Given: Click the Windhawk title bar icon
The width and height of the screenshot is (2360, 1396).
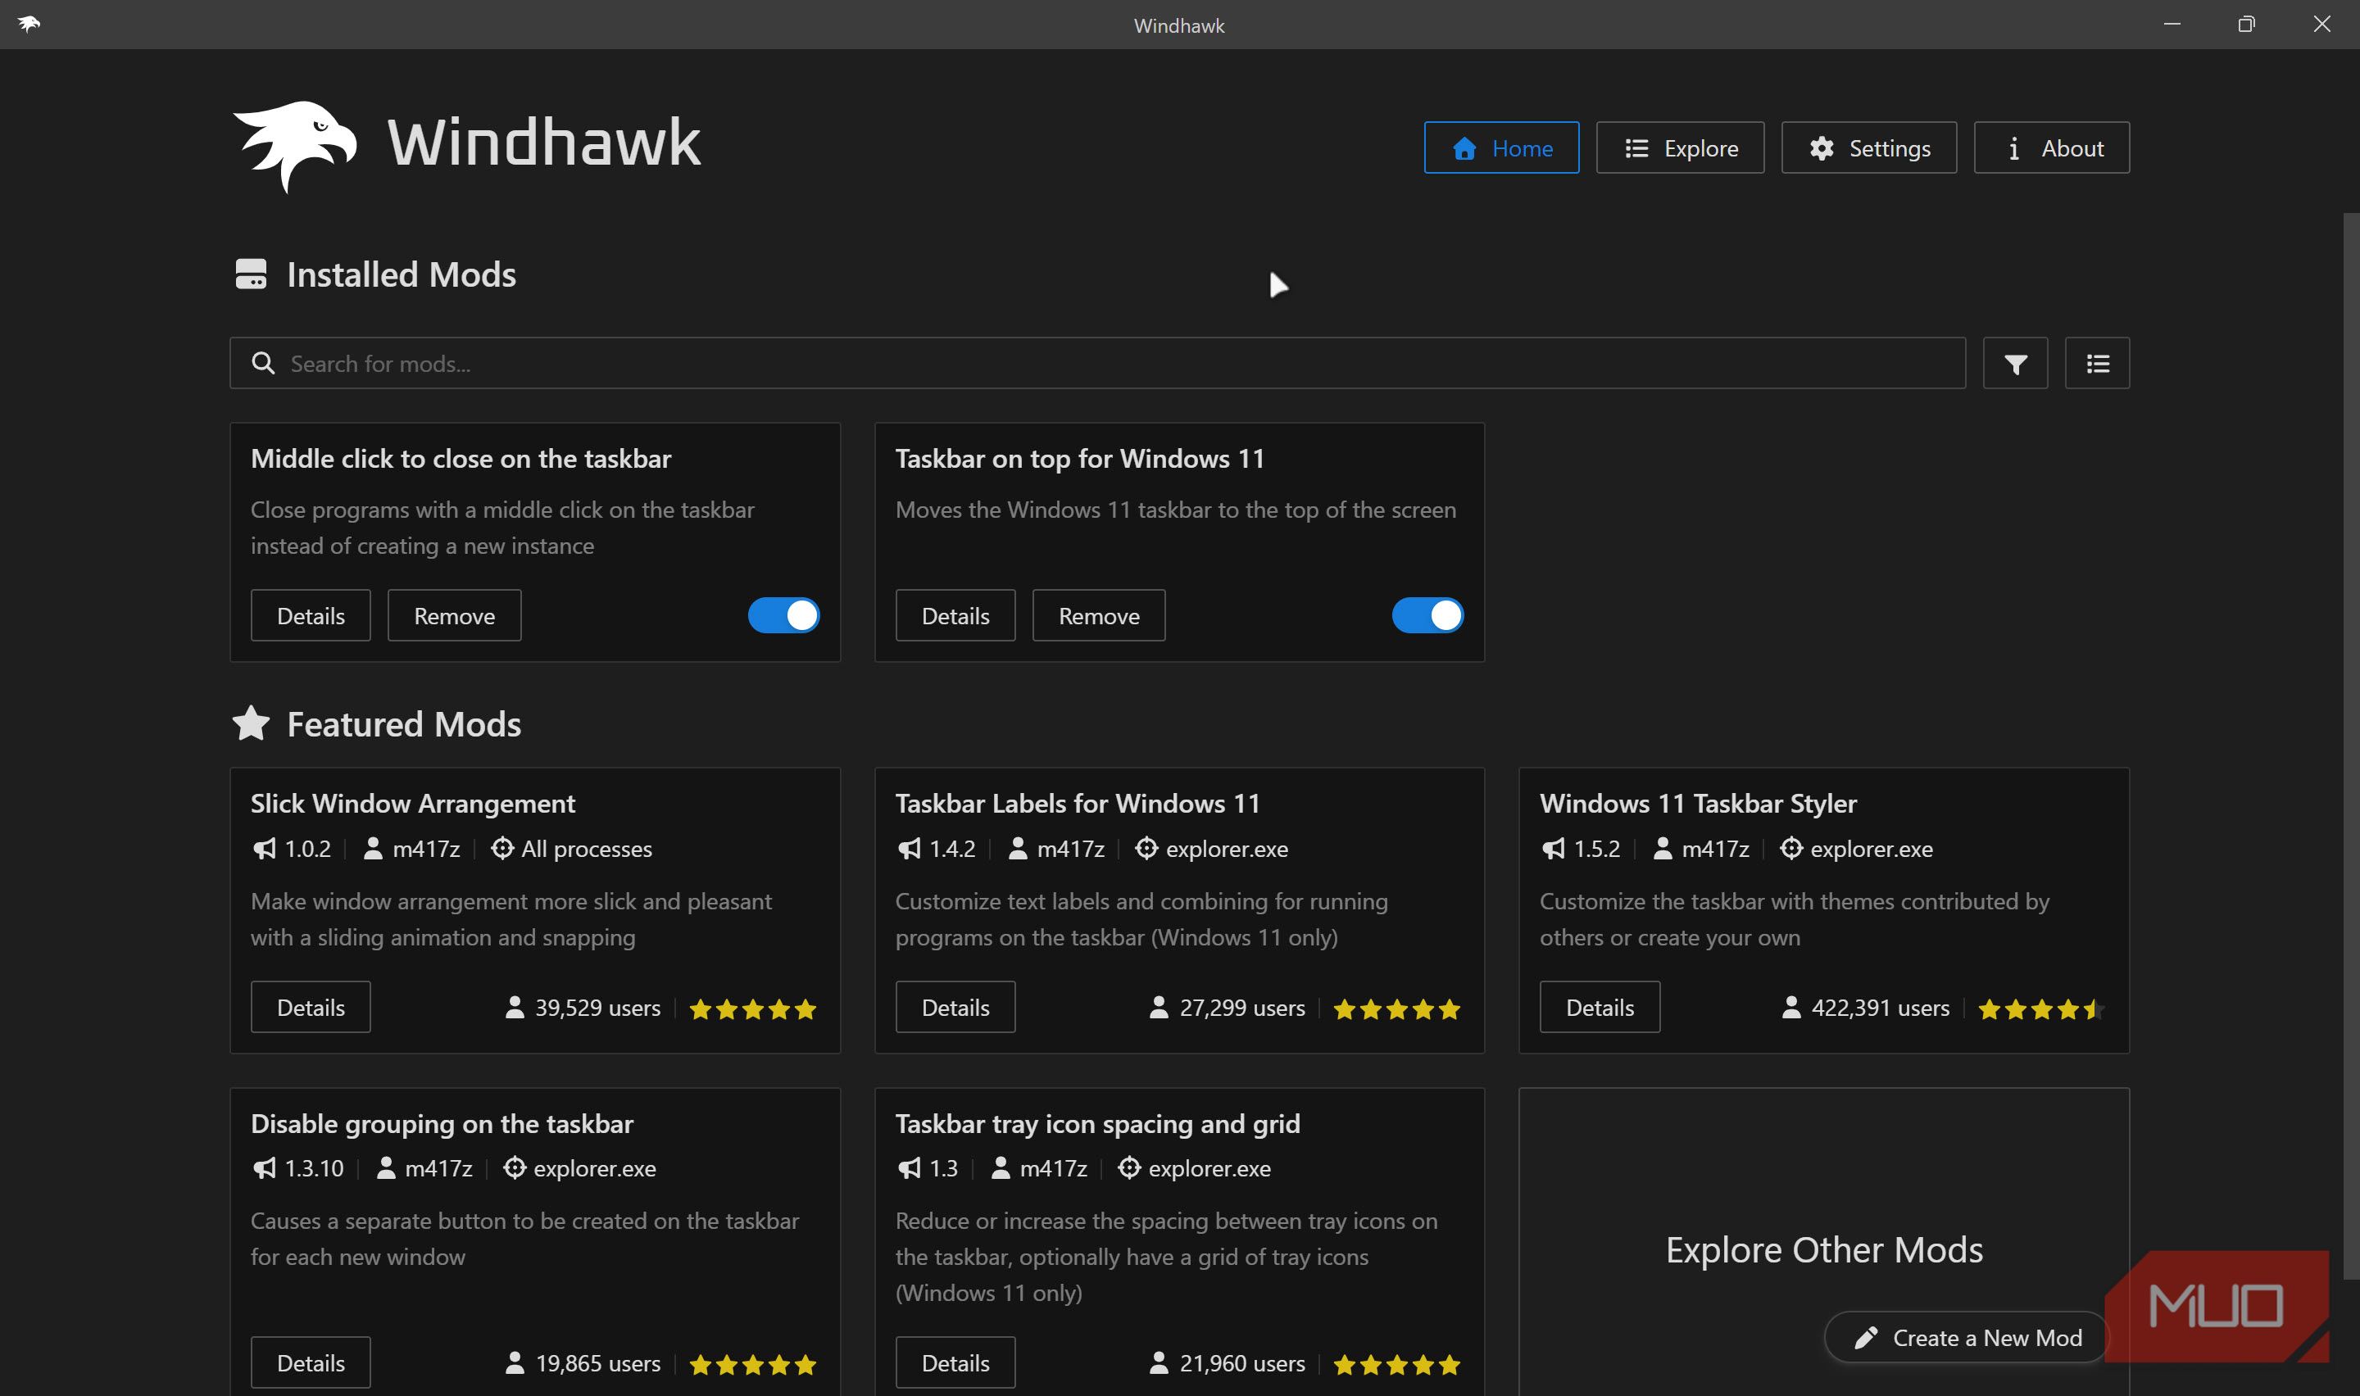Looking at the screenshot, I should pos(29,25).
